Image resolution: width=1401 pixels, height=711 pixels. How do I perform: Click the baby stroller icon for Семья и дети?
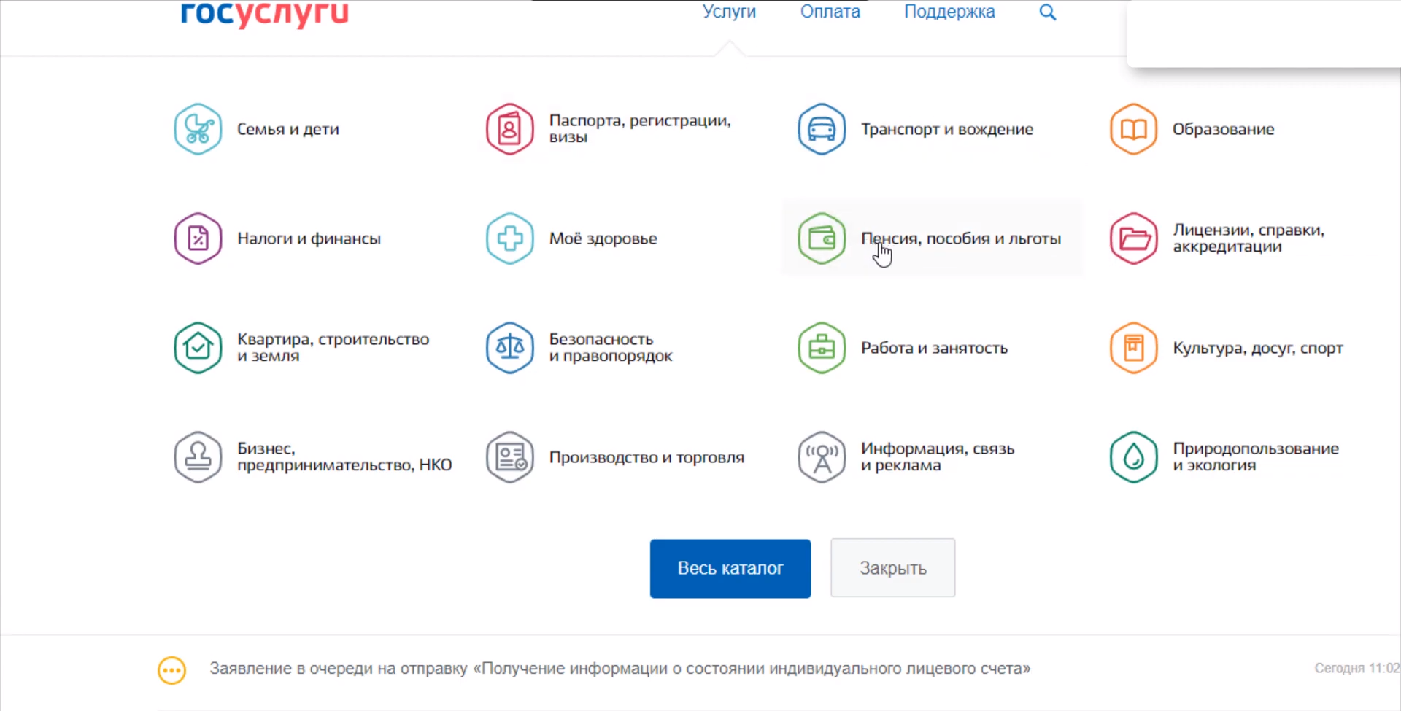[x=198, y=130]
